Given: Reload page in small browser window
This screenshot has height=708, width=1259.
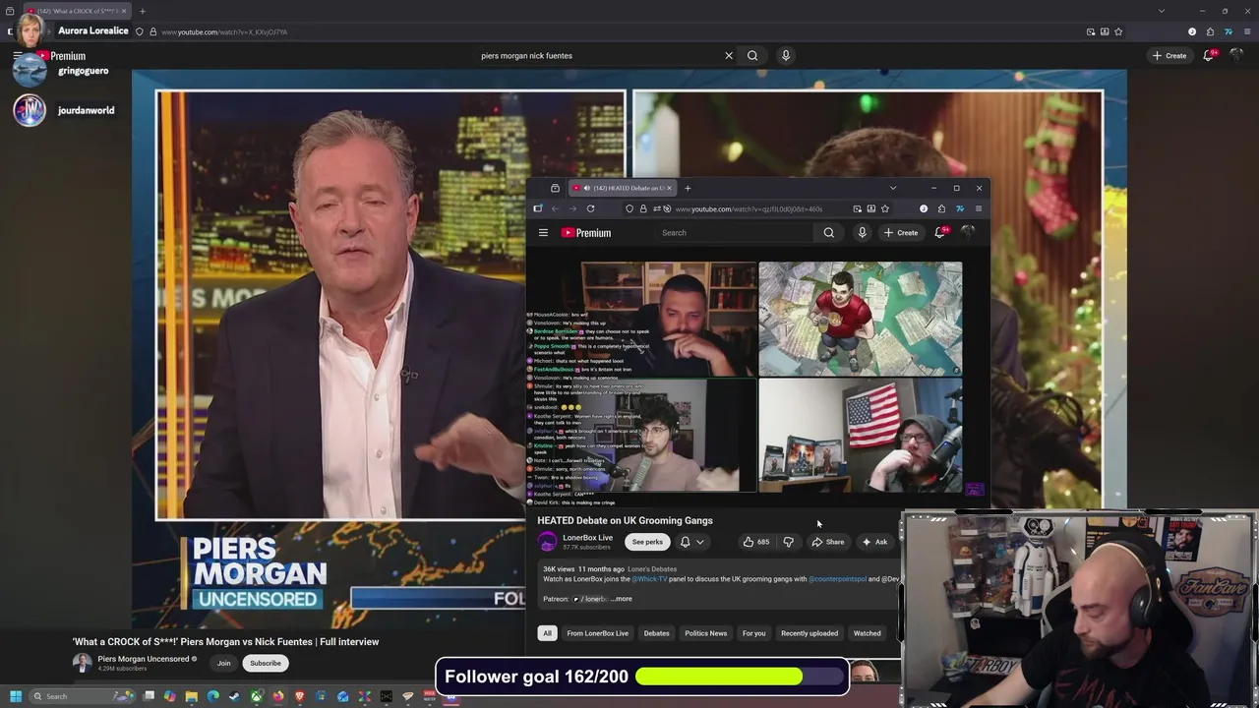Looking at the screenshot, I should 590,208.
